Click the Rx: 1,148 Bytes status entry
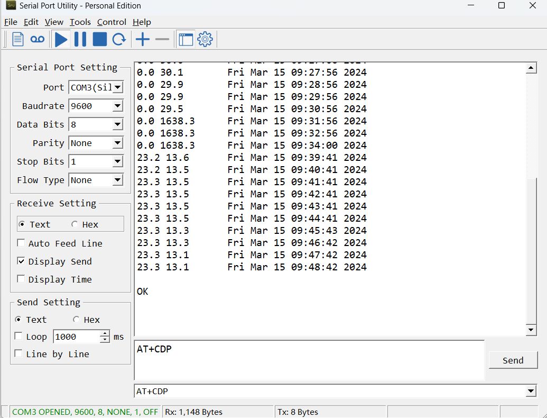The image size is (547, 418). pos(193,412)
